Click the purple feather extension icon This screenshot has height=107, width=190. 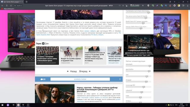click(157, 6)
